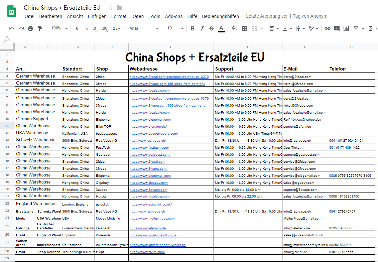
Task: Open the text wrapping dropdown
Action: coord(300,28)
